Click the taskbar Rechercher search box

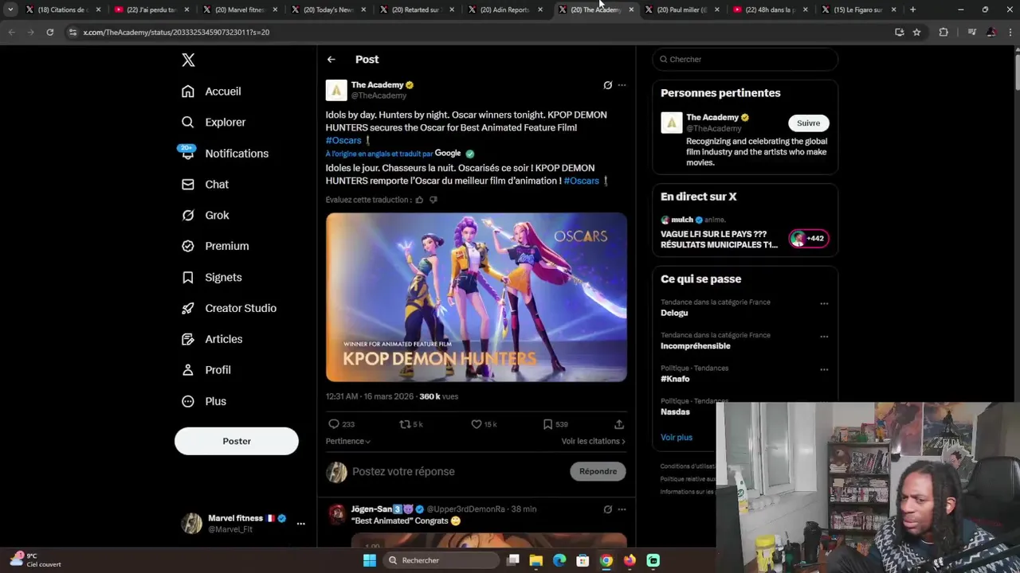[440, 560]
